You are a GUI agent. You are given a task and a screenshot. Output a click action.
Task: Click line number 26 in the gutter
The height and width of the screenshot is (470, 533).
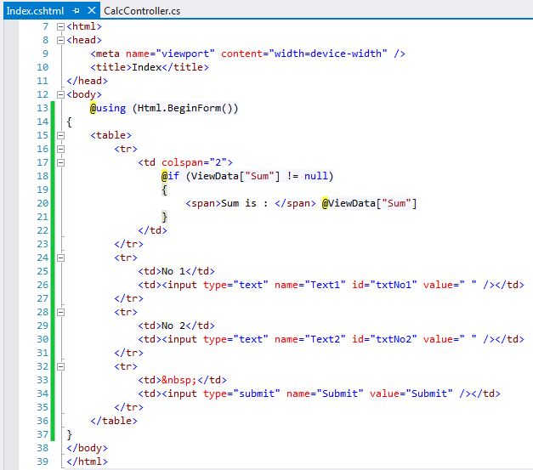[x=43, y=285]
